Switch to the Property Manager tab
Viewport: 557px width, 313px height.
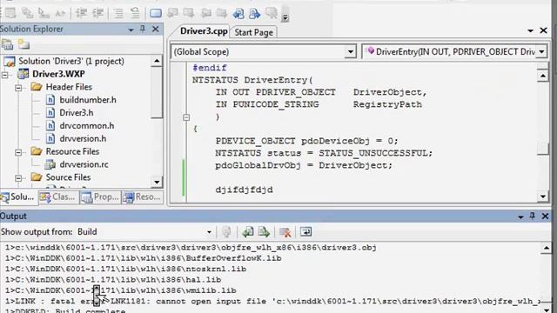pyautogui.click(x=100, y=196)
